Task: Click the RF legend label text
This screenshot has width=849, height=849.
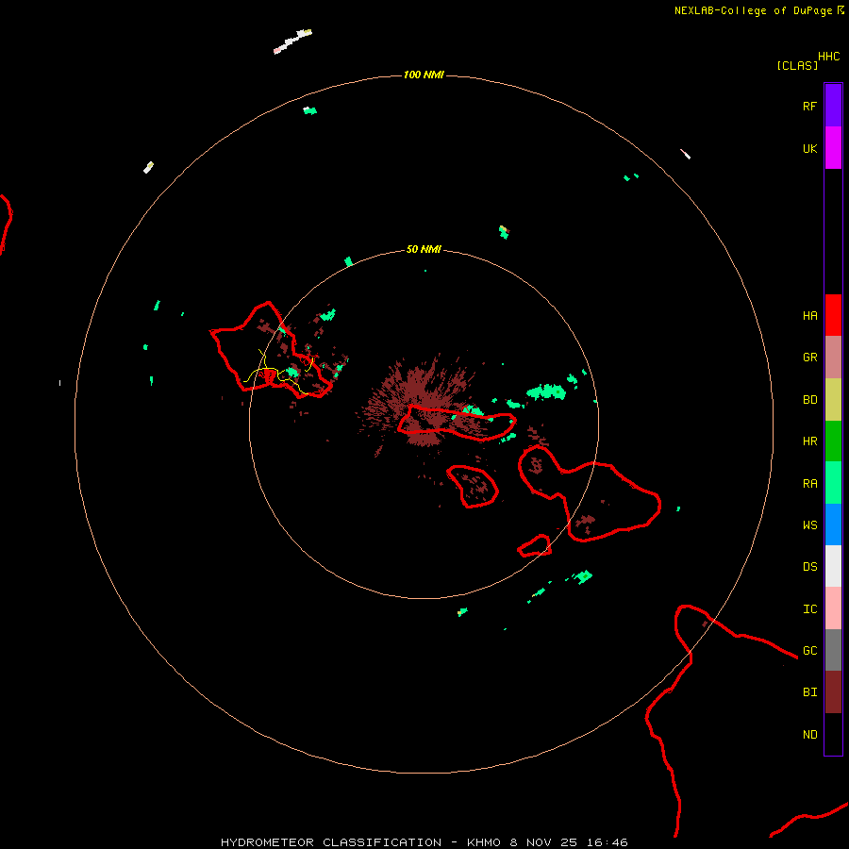Action: pos(809,106)
